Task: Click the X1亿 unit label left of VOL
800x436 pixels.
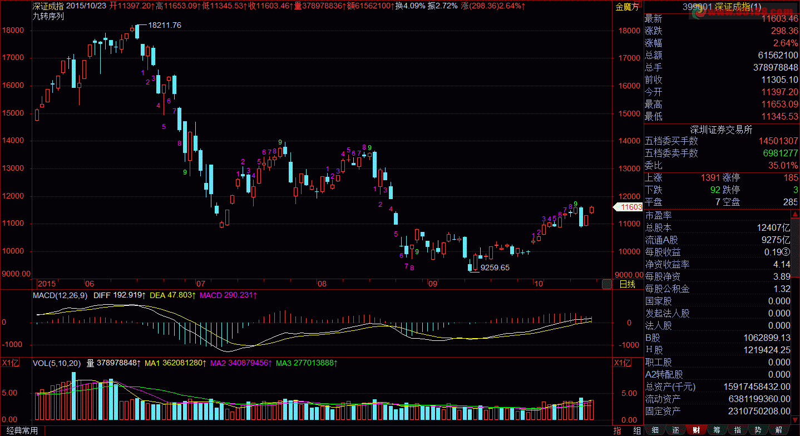Action: tap(11, 363)
